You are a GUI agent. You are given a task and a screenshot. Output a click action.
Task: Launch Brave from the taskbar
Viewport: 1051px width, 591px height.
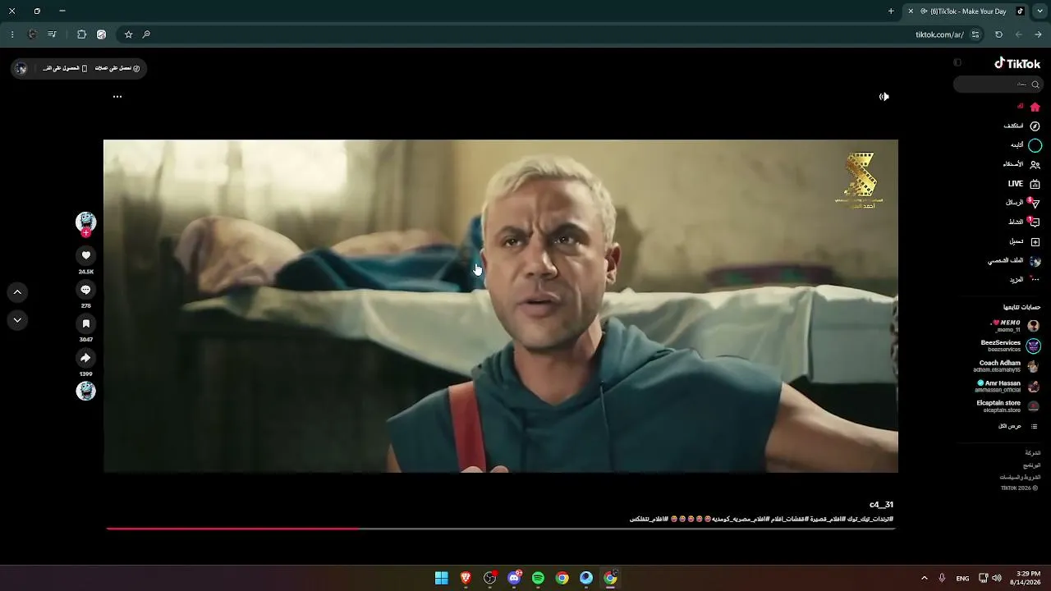(466, 578)
